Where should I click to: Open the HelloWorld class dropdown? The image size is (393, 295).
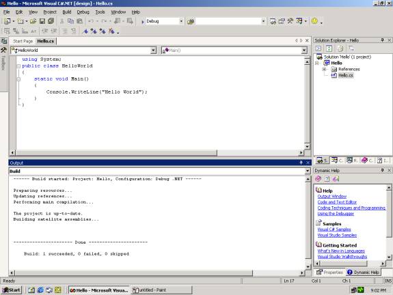[x=153, y=51]
